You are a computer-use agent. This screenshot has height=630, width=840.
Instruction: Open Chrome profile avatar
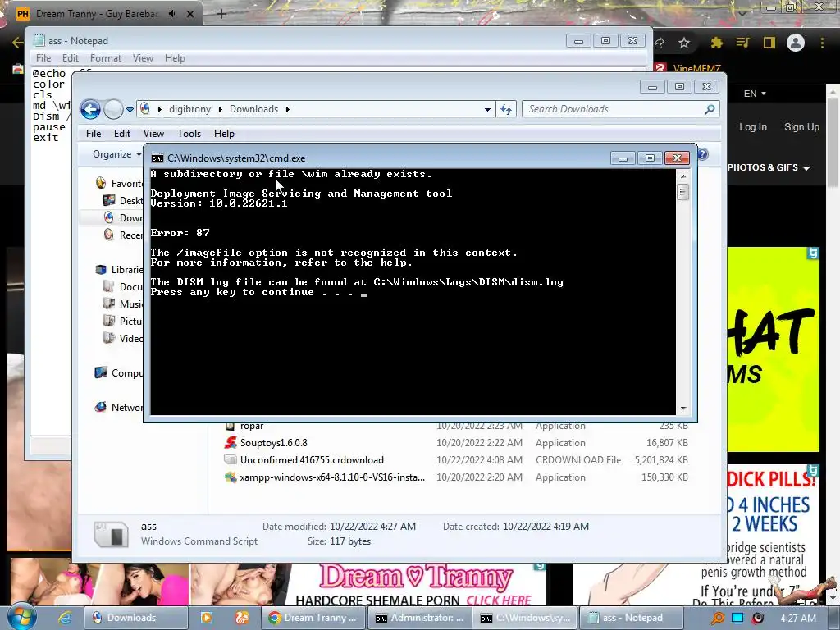tap(796, 43)
